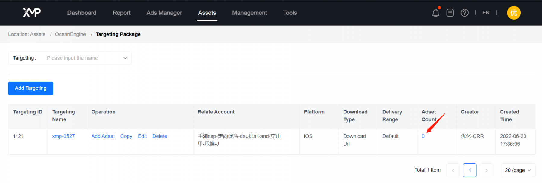542x183 pixels.
Task: Copy the xmp-0527 targeting
Action: pos(126,136)
